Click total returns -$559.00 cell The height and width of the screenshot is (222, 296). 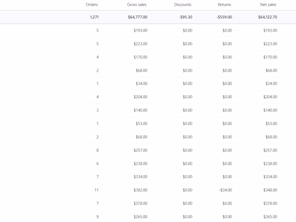point(224,17)
